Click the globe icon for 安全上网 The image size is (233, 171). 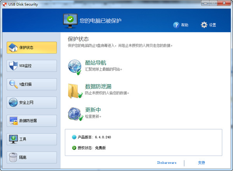point(13,102)
